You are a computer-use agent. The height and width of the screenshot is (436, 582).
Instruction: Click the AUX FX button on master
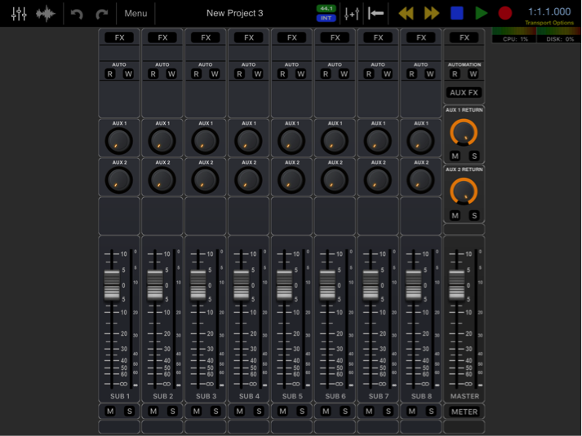(x=464, y=93)
